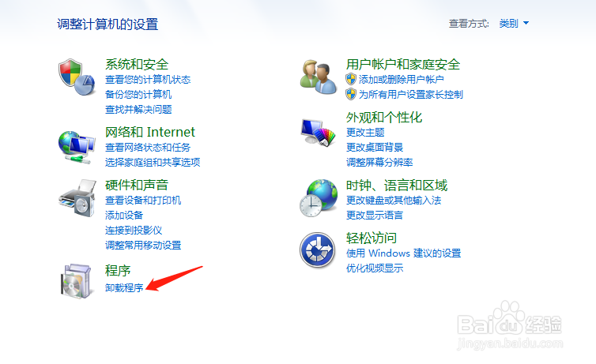The image size is (596, 364).
Task: Click the Network and Internet globe icon
Action: 77,147
